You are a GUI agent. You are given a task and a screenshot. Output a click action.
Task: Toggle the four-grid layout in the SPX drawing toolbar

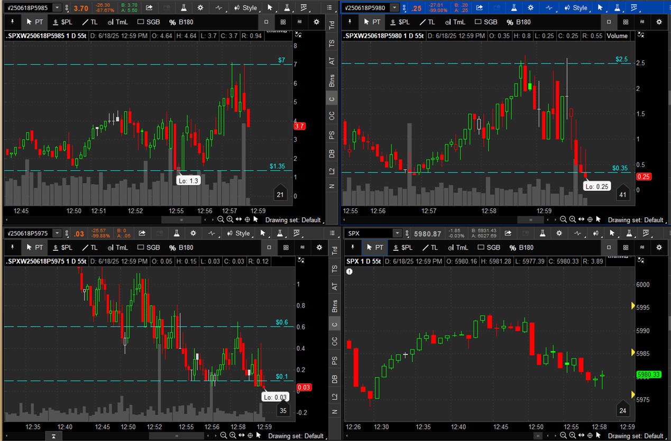626,247
